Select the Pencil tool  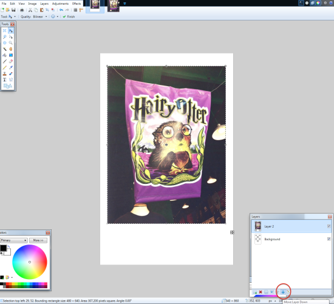[x=4, y=67]
